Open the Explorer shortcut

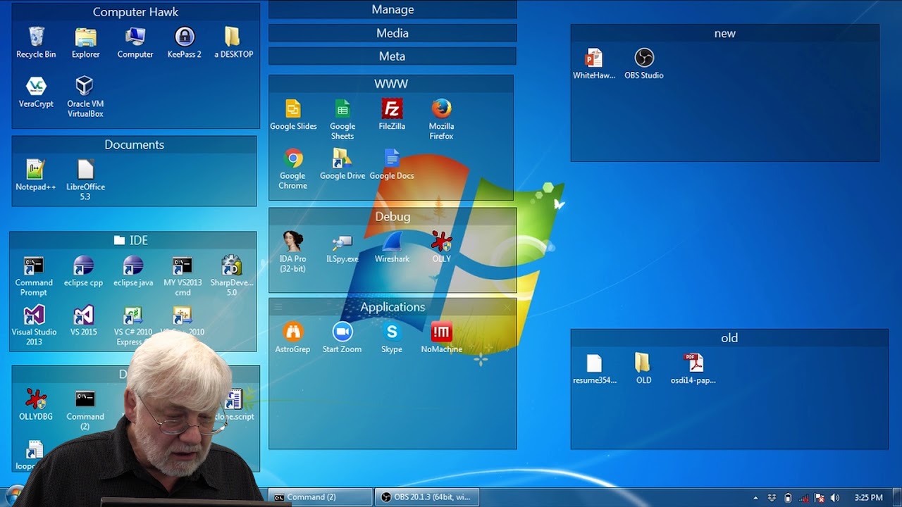(x=85, y=42)
